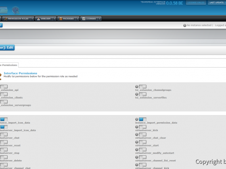Toggle the virtualserver_reset switch

coord(4,142)
